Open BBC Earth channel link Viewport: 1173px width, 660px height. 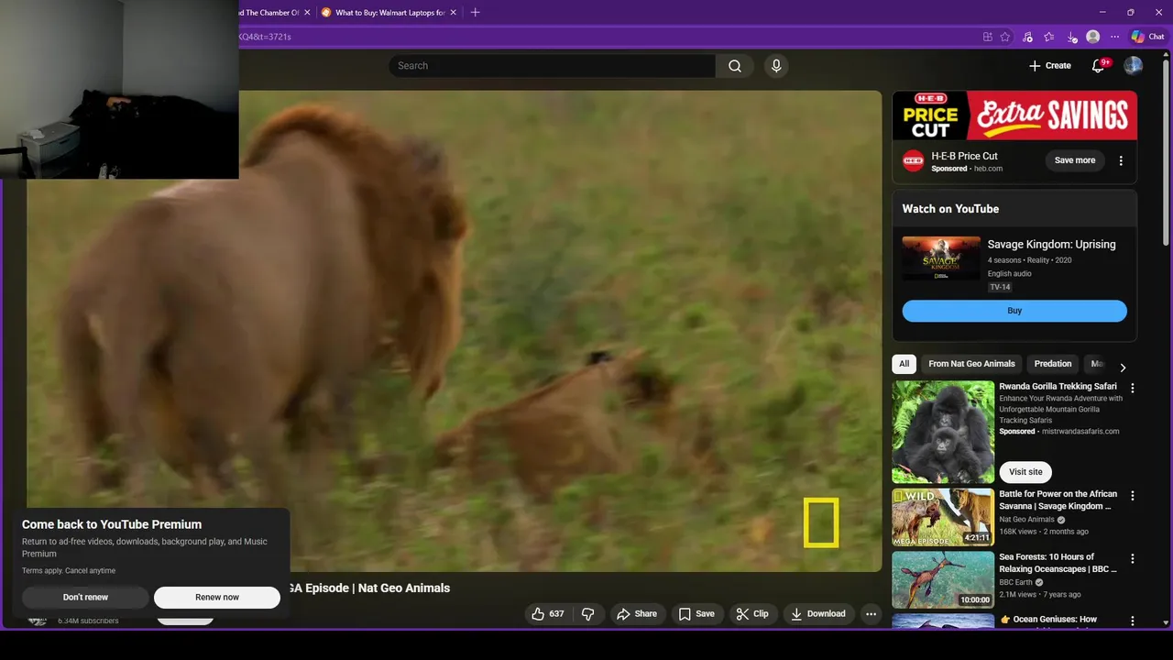1015,582
